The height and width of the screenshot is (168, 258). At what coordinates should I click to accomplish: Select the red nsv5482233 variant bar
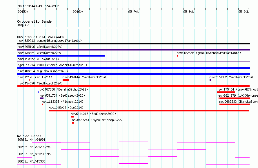(x=235, y=104)
